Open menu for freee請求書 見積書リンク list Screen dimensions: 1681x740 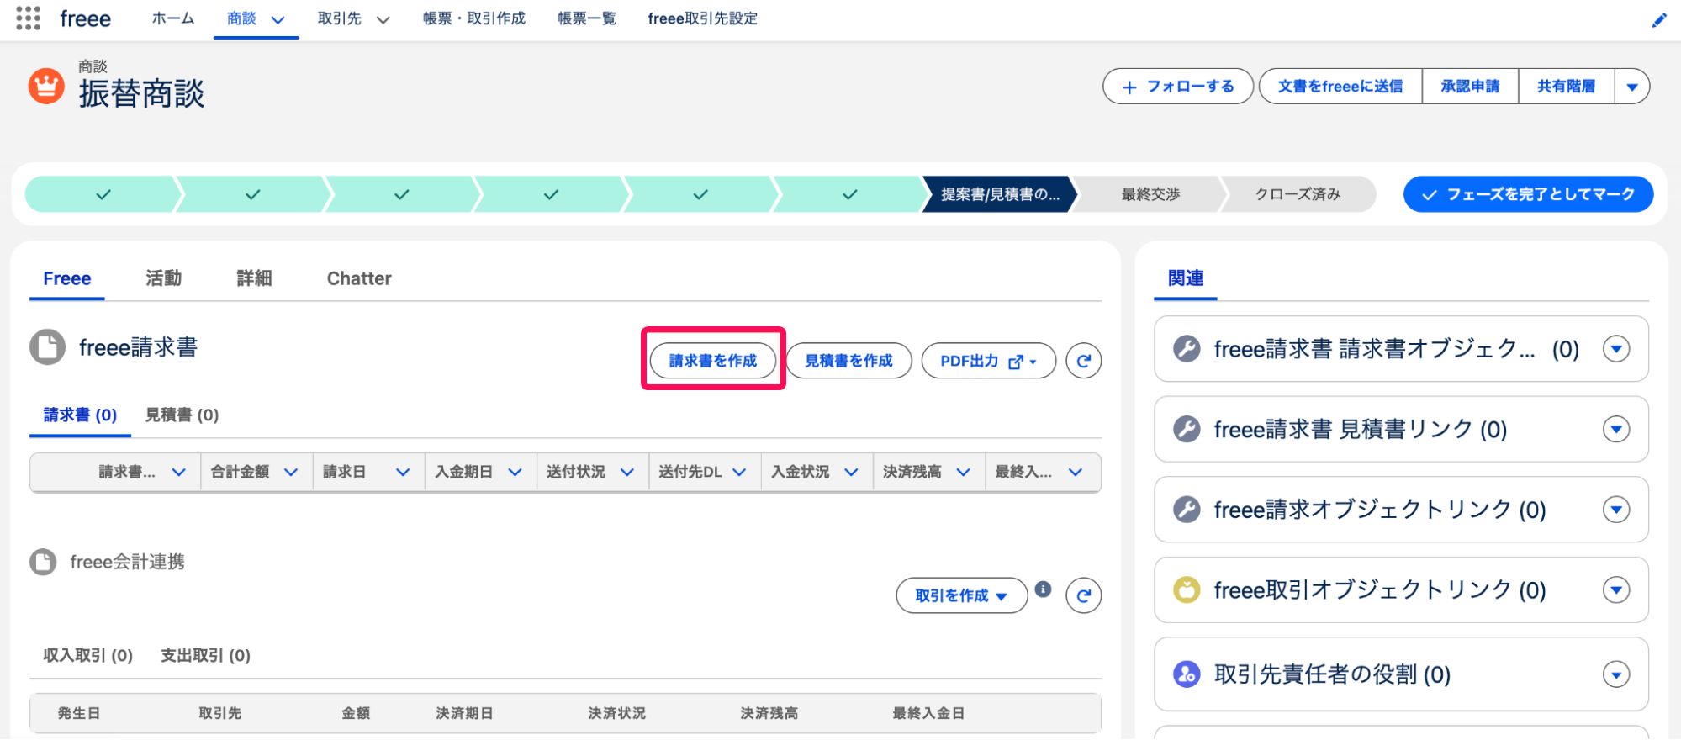tap(1616, 429)
